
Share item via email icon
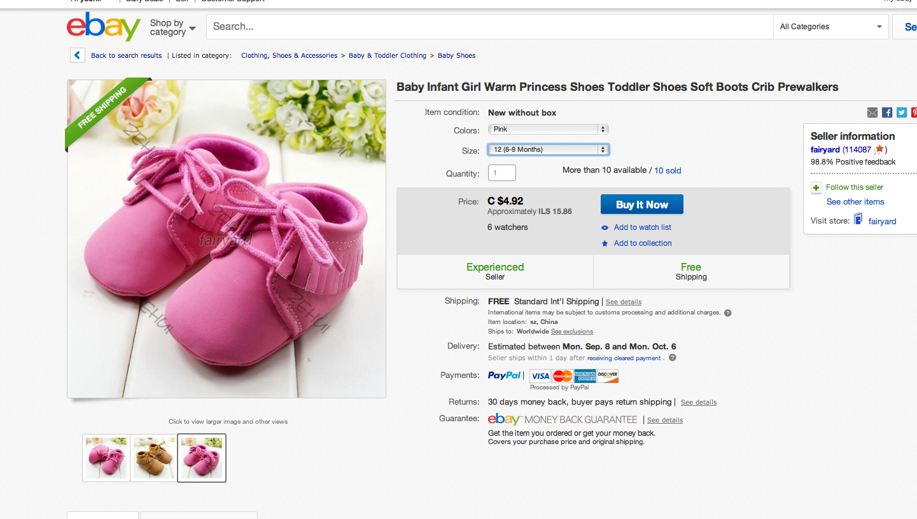(x=872, y=112)
